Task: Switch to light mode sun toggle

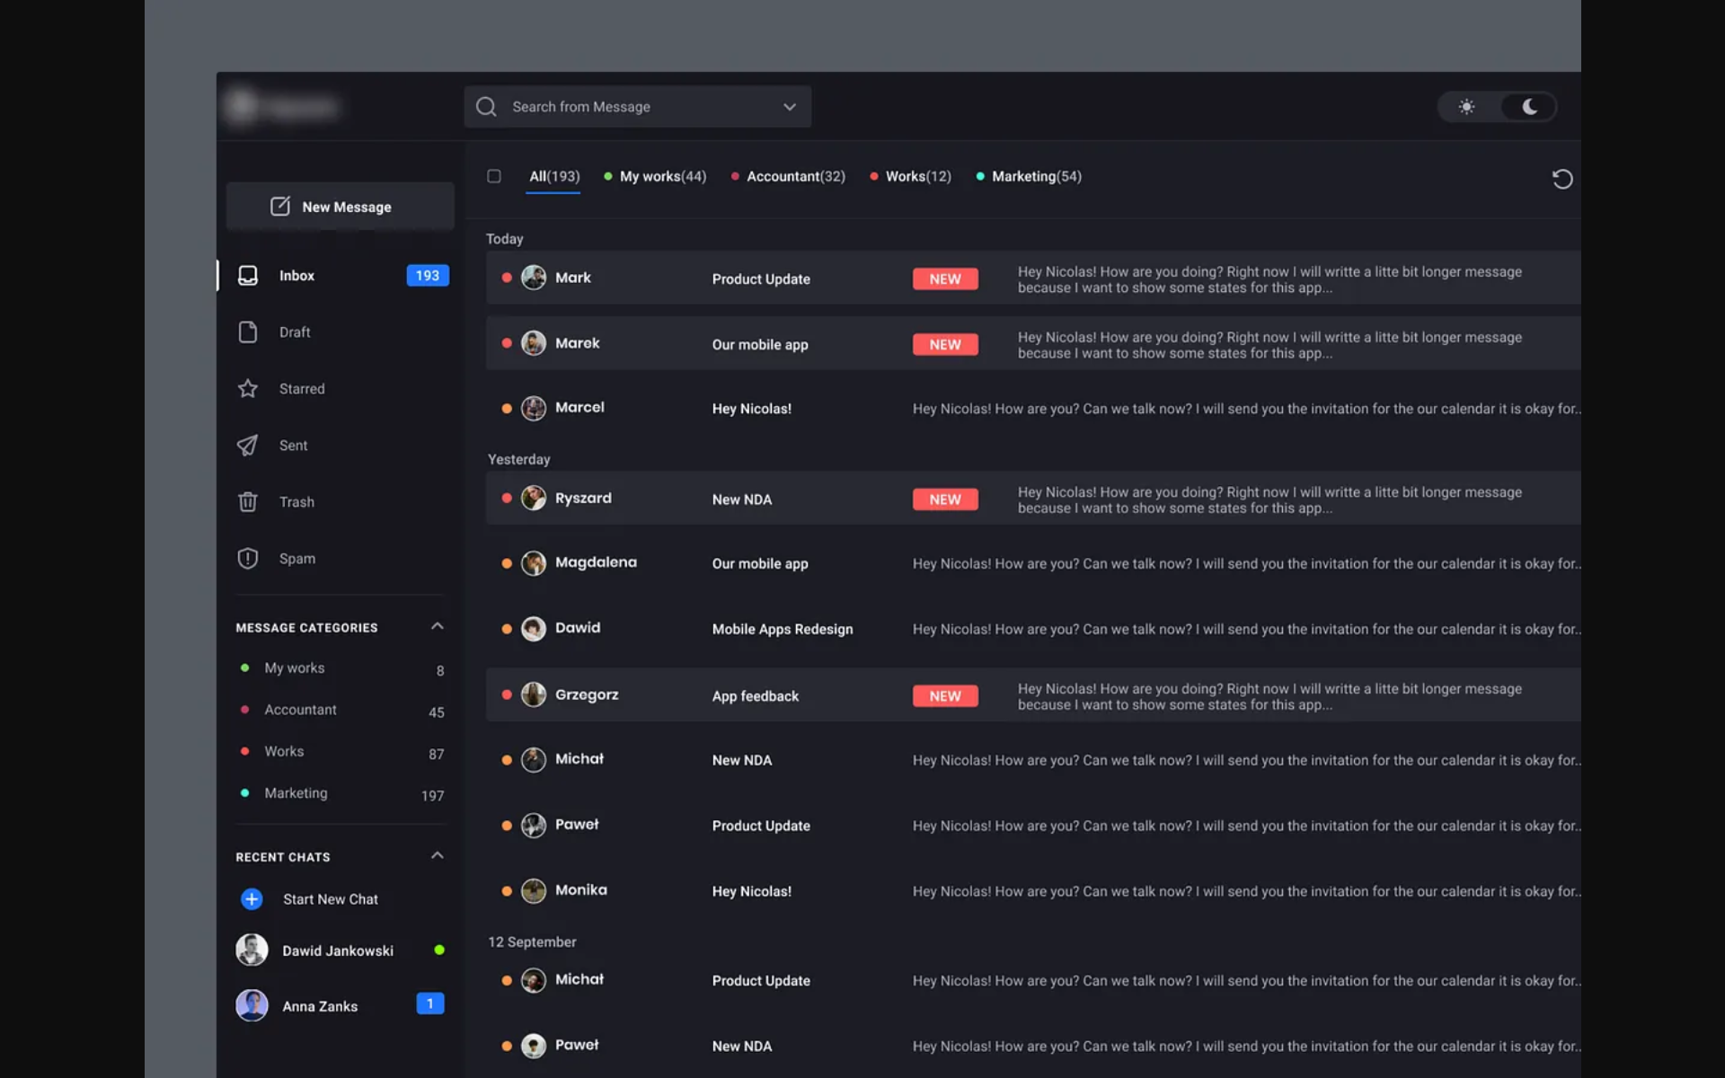Action: point(1466,107)
